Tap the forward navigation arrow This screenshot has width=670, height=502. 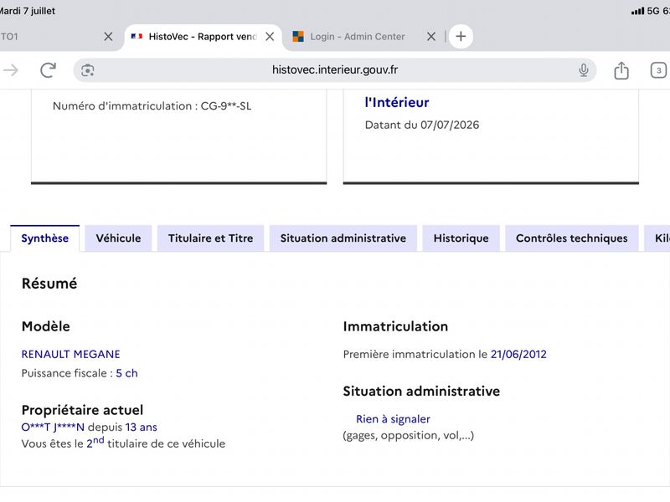[11, 70]
